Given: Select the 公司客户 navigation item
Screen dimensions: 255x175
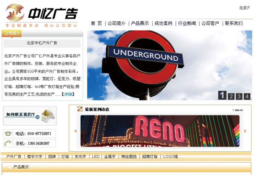Looking at the screenshot, I should (210, 23).
